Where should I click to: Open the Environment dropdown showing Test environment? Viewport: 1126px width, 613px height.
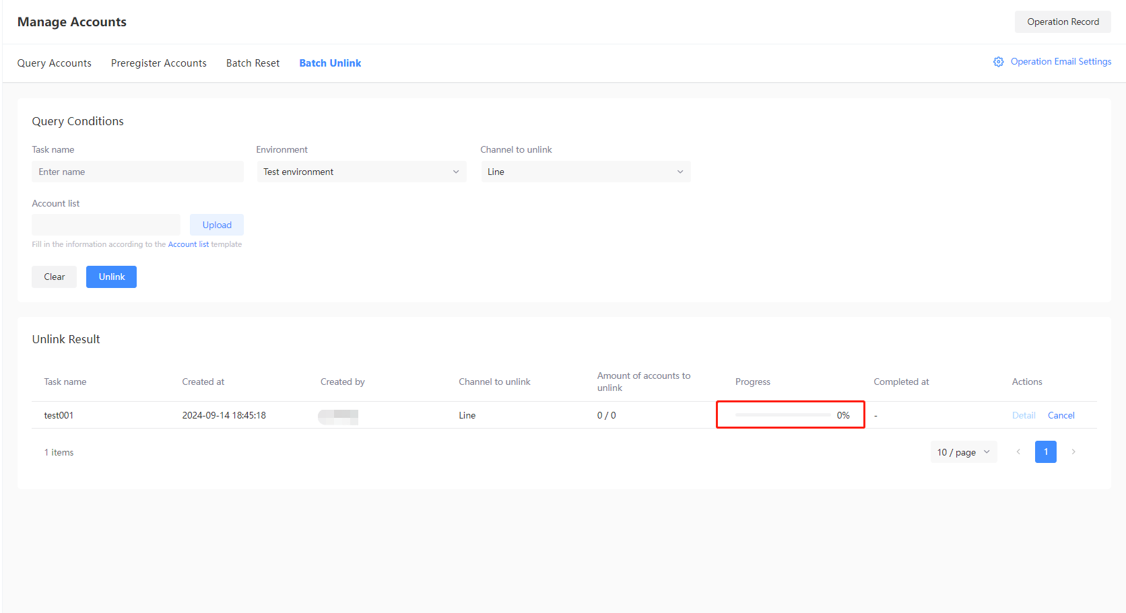(362, 172)
